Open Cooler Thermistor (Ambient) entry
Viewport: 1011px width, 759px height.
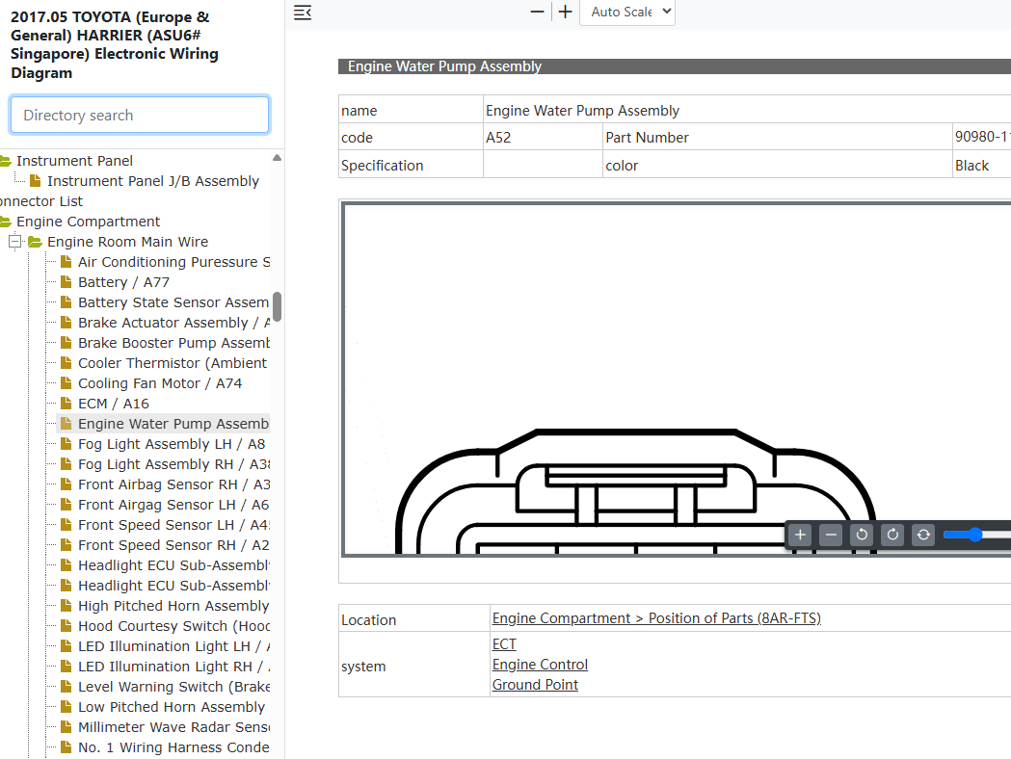pyautogui.click(x=173, y=363)
